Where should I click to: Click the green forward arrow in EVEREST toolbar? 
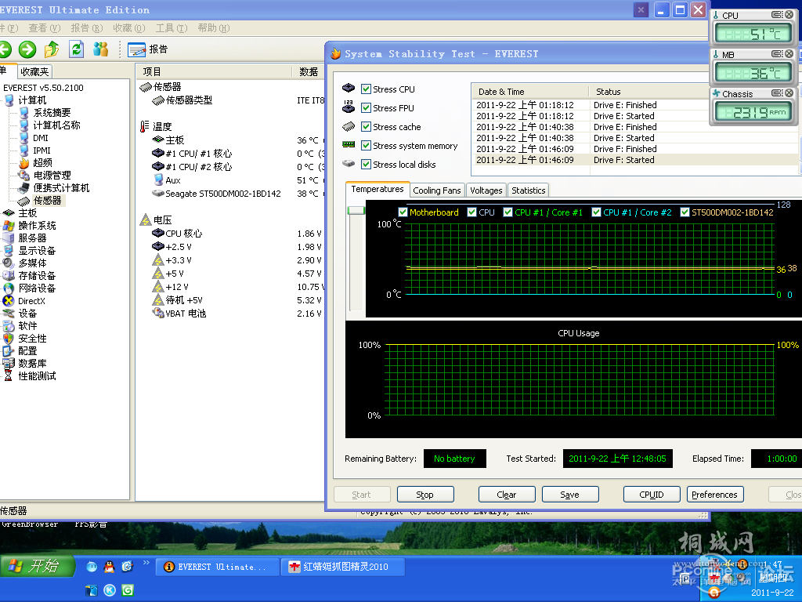pos(27,49)
